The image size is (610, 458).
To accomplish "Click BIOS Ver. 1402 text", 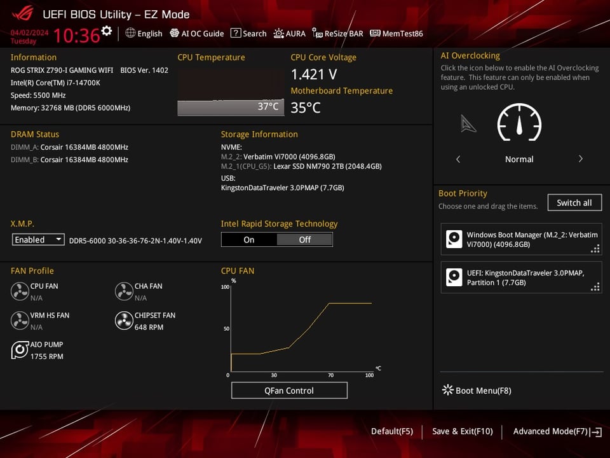I will (x=144, y=70).
